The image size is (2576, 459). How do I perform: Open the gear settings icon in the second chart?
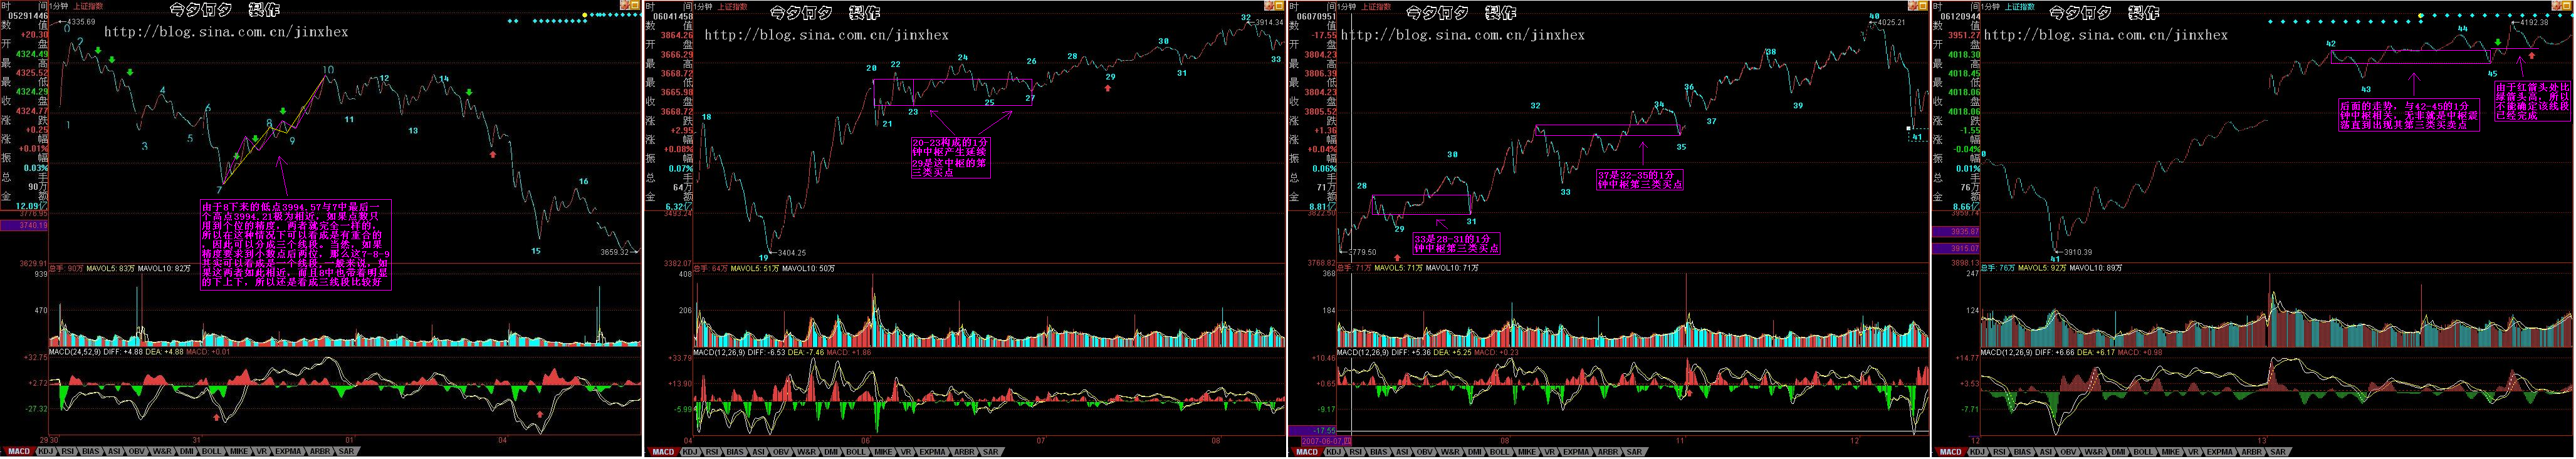tap(1269, 5)
